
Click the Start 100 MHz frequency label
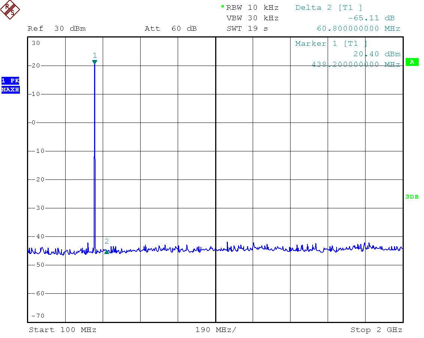coord(63,330)
